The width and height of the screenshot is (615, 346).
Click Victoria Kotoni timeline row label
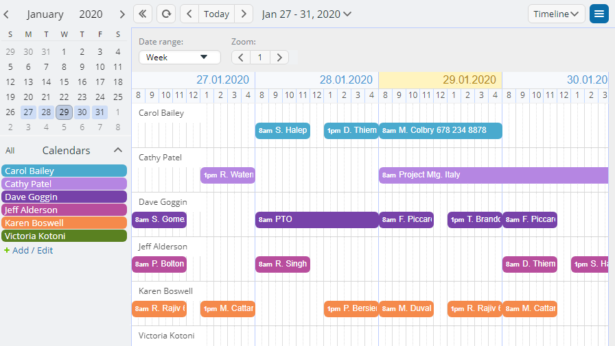pyautogui.click(x=166, y=336)
